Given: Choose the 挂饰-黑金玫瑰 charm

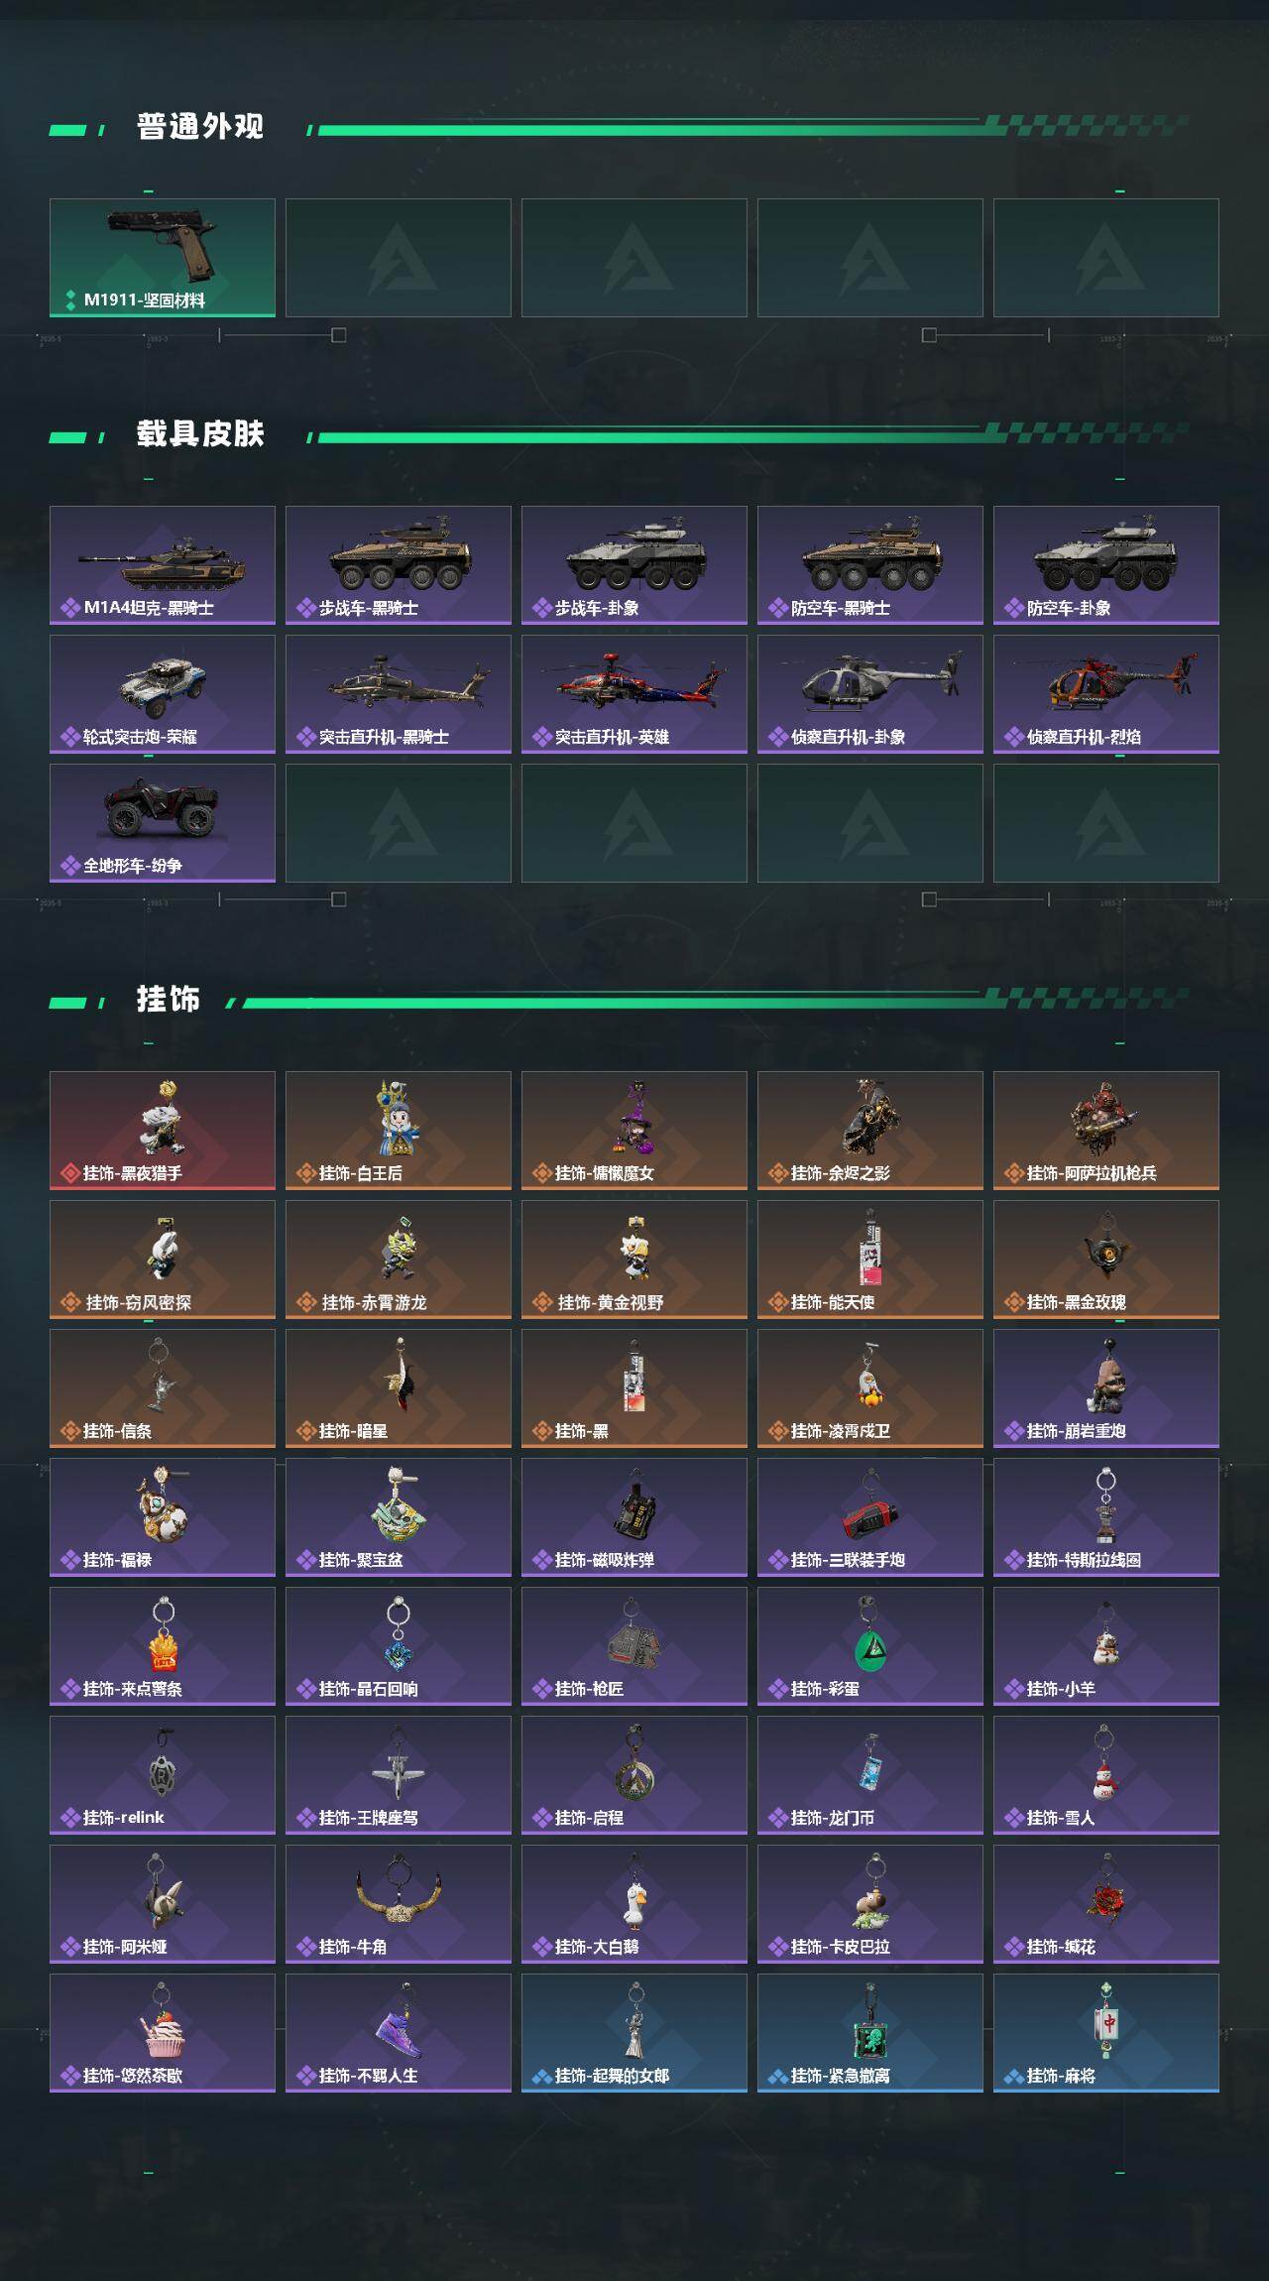Looking at the screenshot, I should click(1106, 1260).
